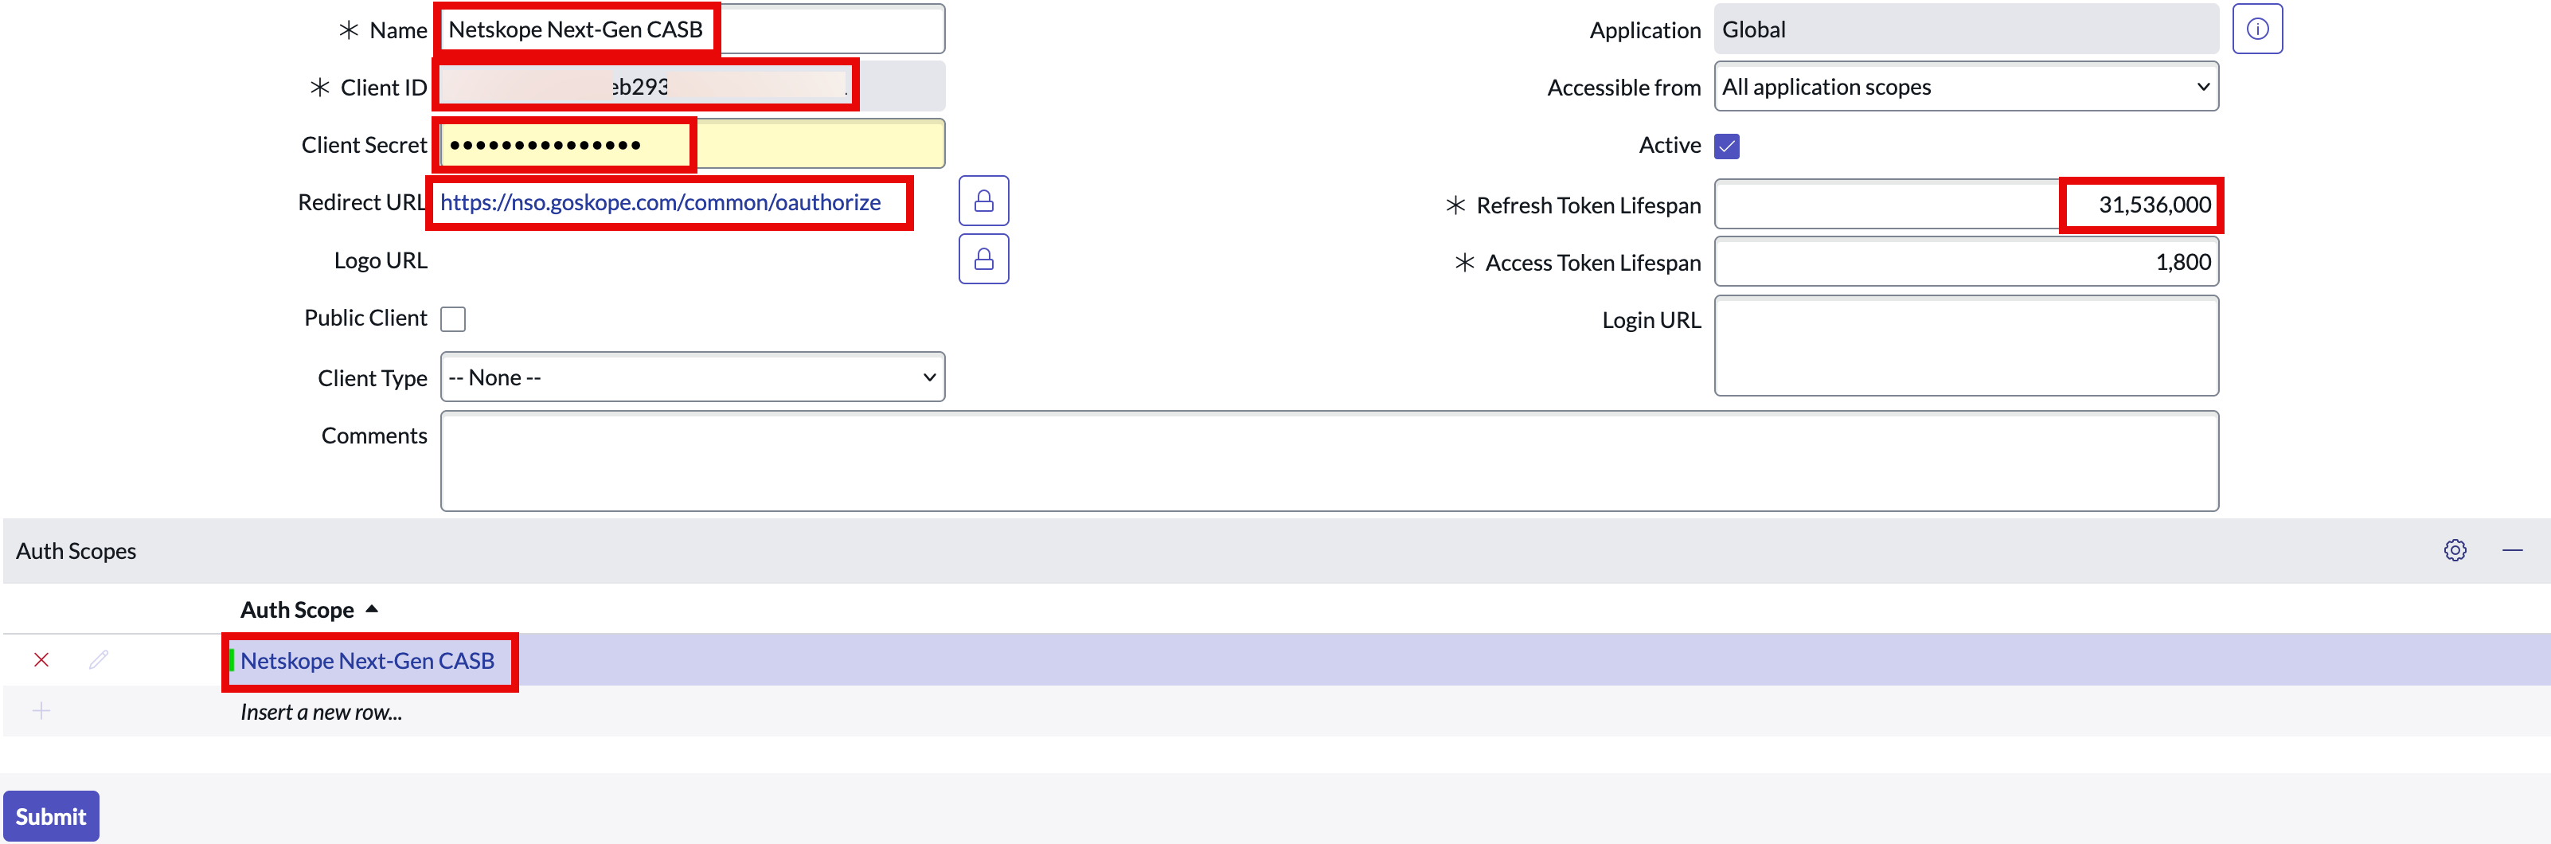Click the Client Secret field
2551x844 pixels.
pyautogui.click(x=692, y=143)
